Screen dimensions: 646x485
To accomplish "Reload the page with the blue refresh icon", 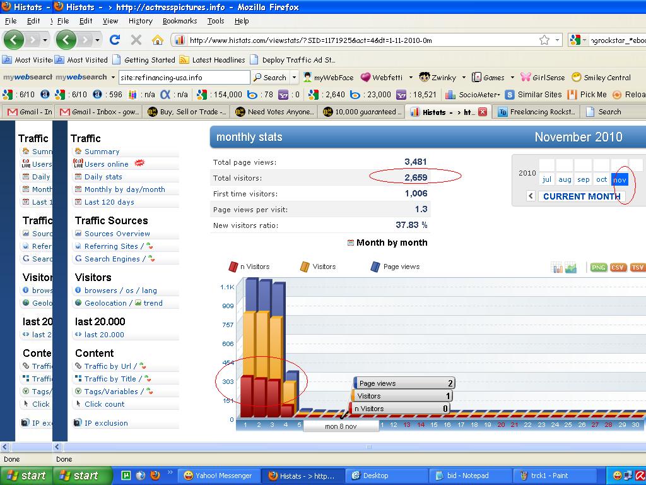I will (115, 40).
